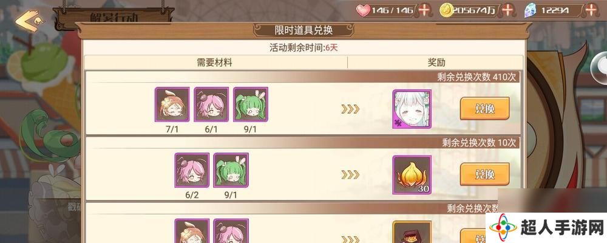Tap the gold coin currency icon

[446, 10]
